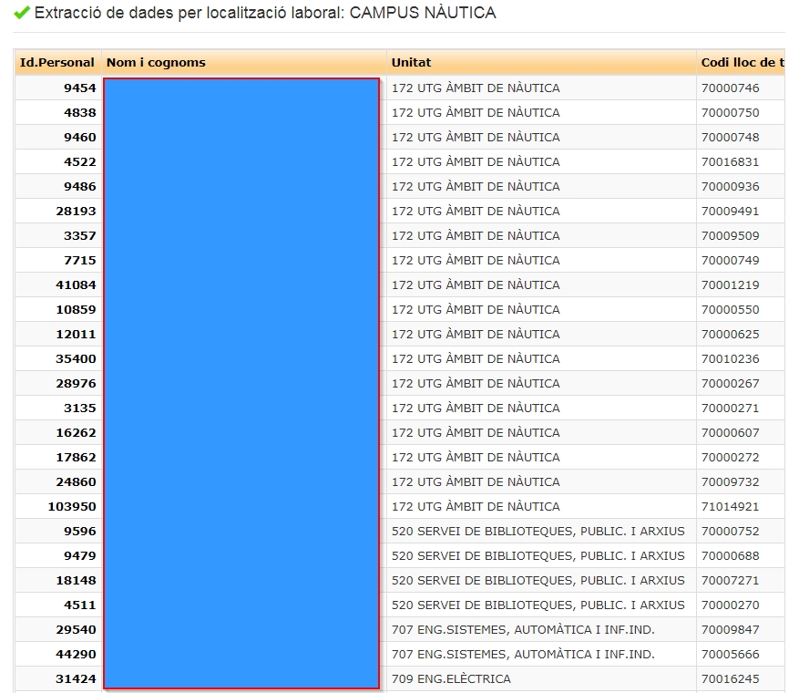Select the job code cell 70009847

tap(730, 630)
